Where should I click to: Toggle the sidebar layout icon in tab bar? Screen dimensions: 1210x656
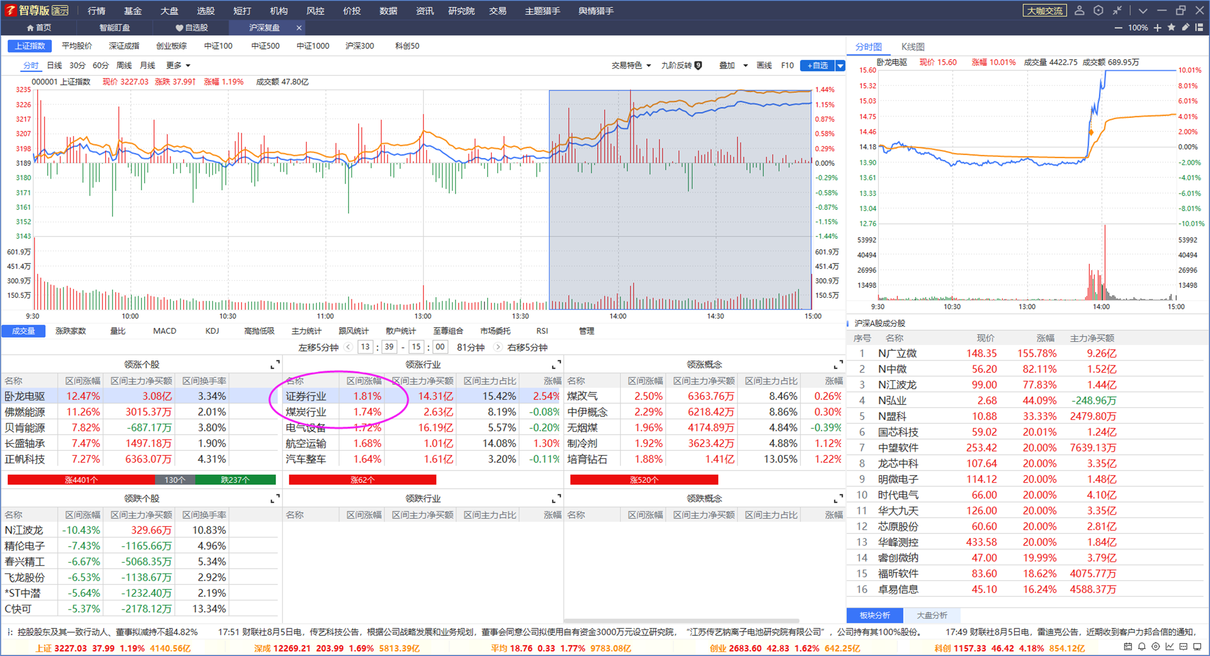click(x=1199, y=27)
